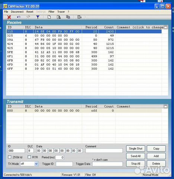Click the Disconnect menu item
Viewport: 174px width, 179px height.
click(x=17, y=12)
